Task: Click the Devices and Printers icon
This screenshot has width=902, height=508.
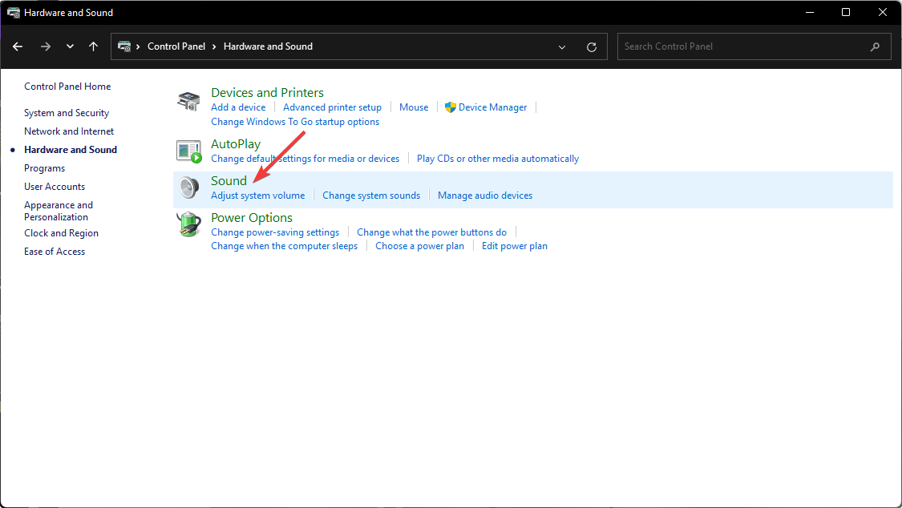Action: click(x=188, y=101)
